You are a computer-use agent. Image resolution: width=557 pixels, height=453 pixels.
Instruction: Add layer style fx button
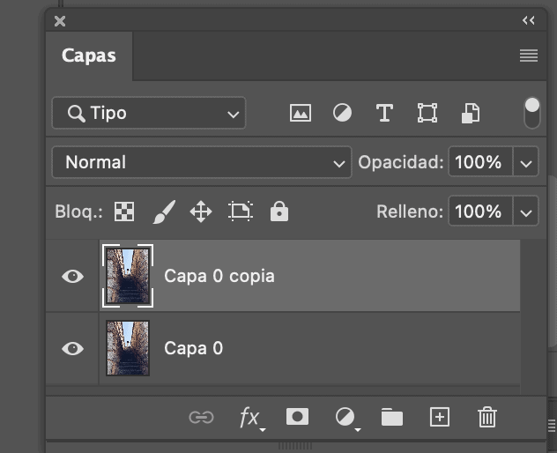click(x=251, y=418)
